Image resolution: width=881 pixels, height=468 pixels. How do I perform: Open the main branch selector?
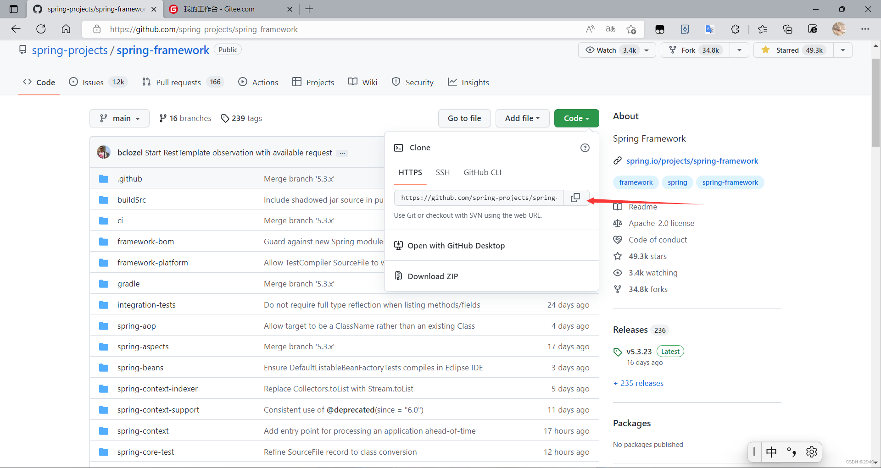click(x=119, y=118)
